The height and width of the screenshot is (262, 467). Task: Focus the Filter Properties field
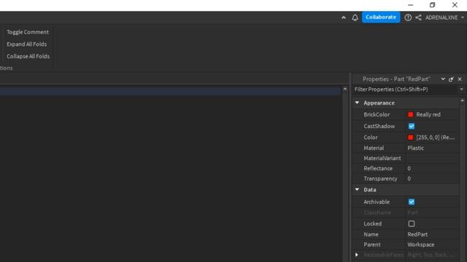point(406,90)
